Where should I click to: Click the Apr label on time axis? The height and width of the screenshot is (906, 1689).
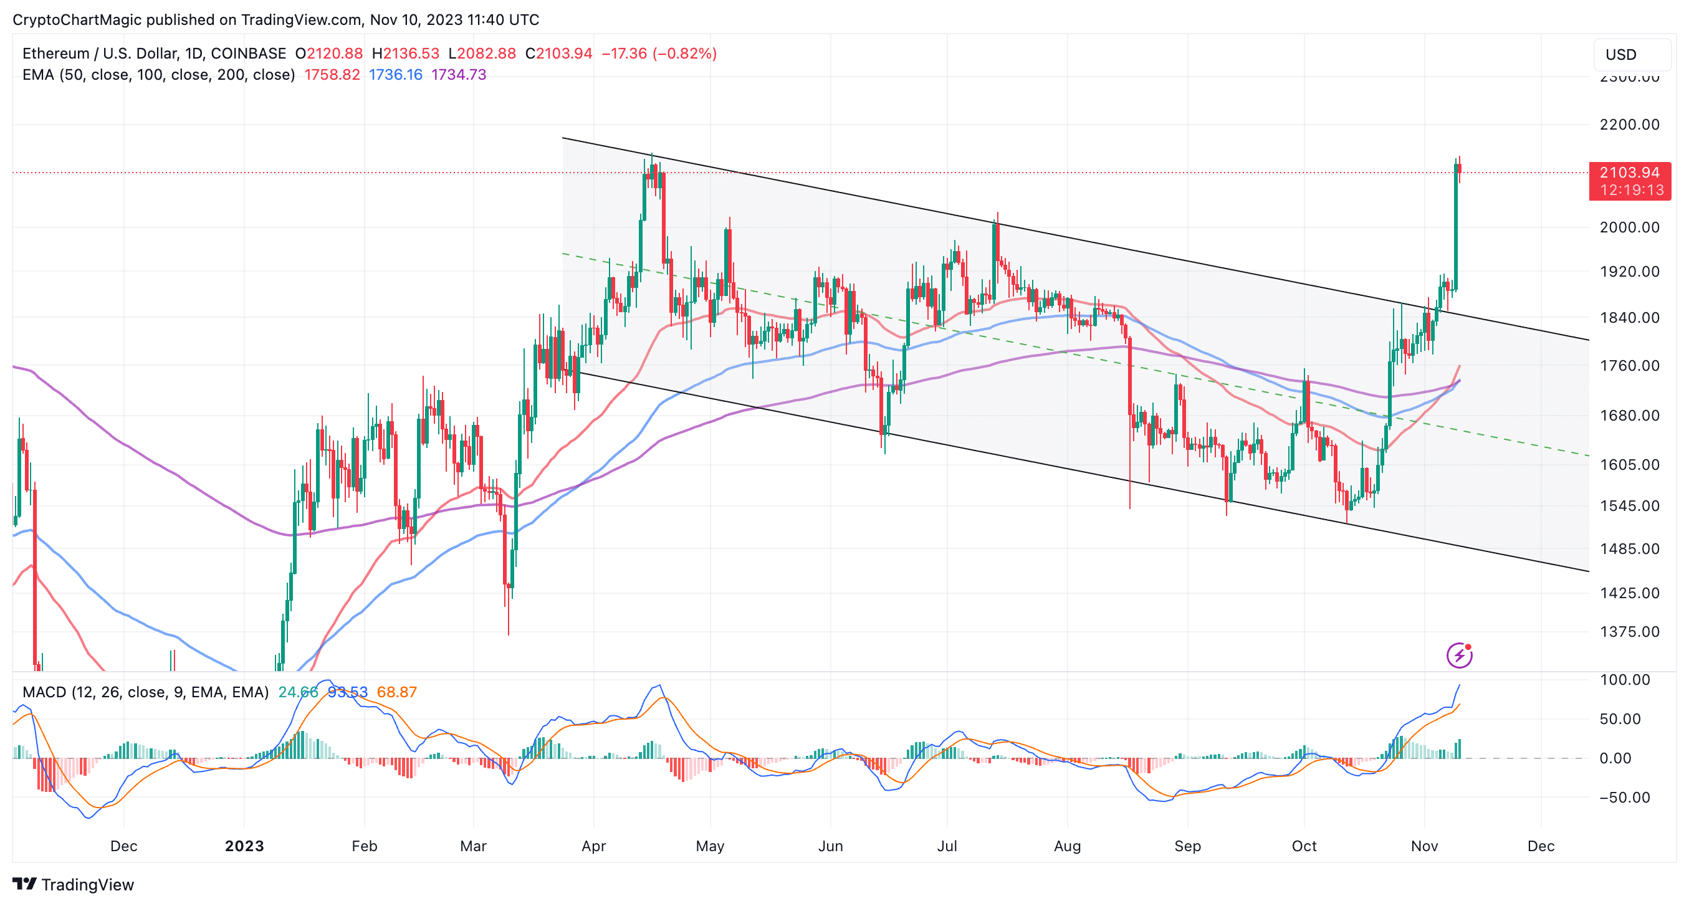(x=594, y=846)
